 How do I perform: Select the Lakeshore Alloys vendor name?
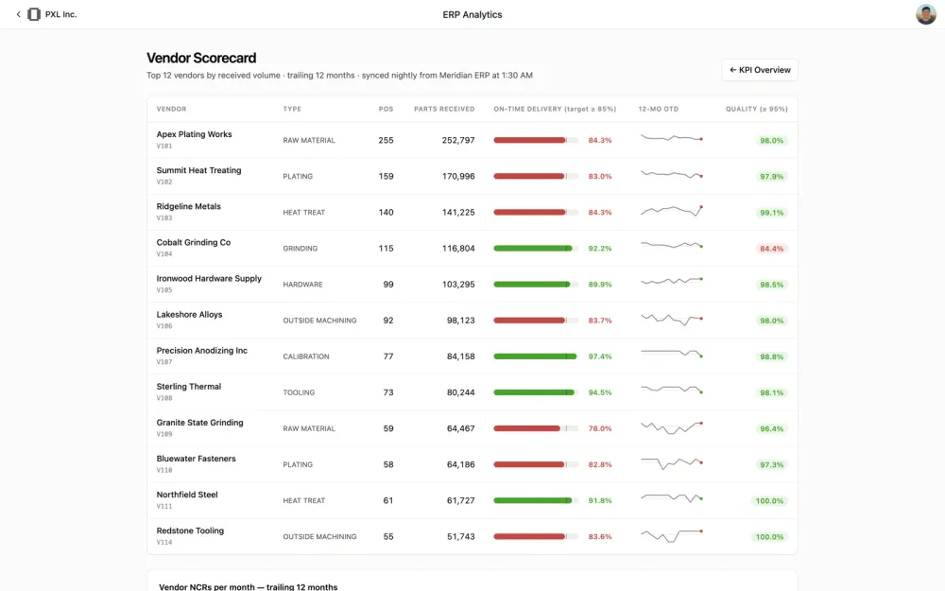189,315
